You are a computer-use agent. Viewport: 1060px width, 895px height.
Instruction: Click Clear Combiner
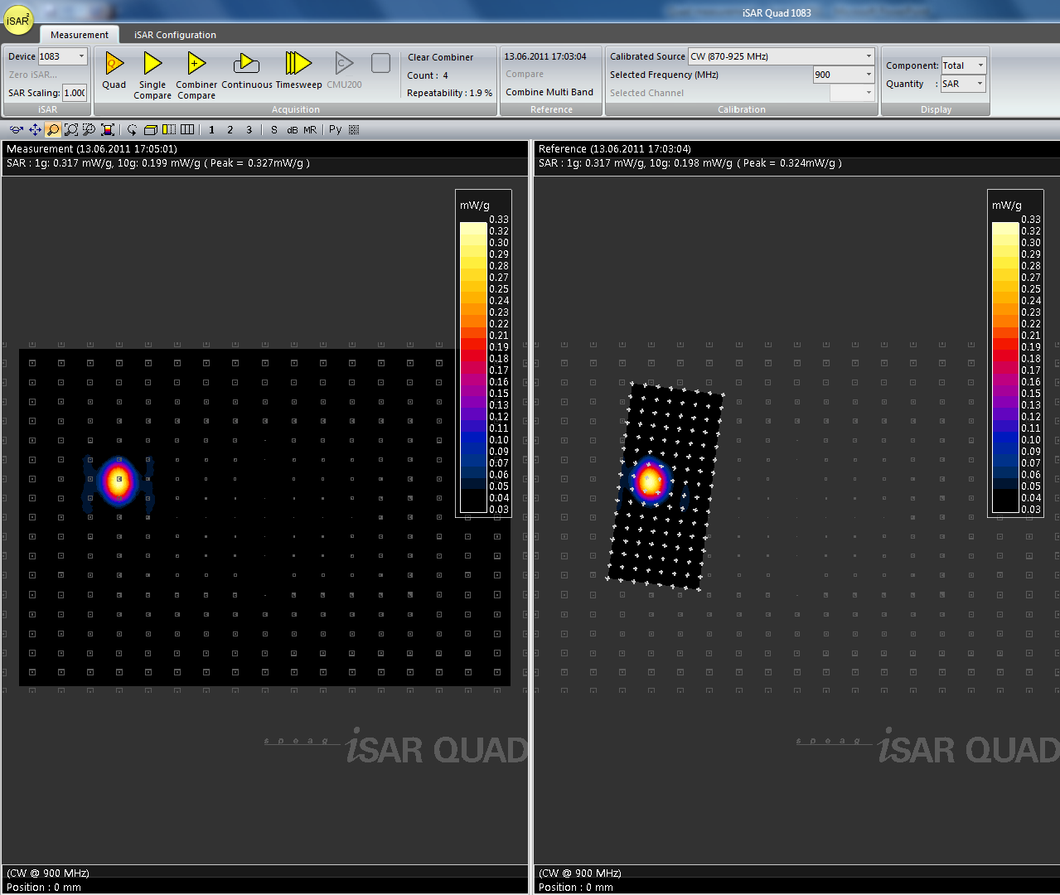(x=440, y=57)
